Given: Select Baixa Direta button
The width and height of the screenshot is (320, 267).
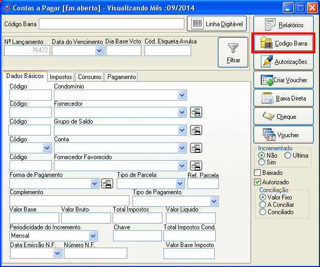Looking at the screenshot, I should click(283, 98).
